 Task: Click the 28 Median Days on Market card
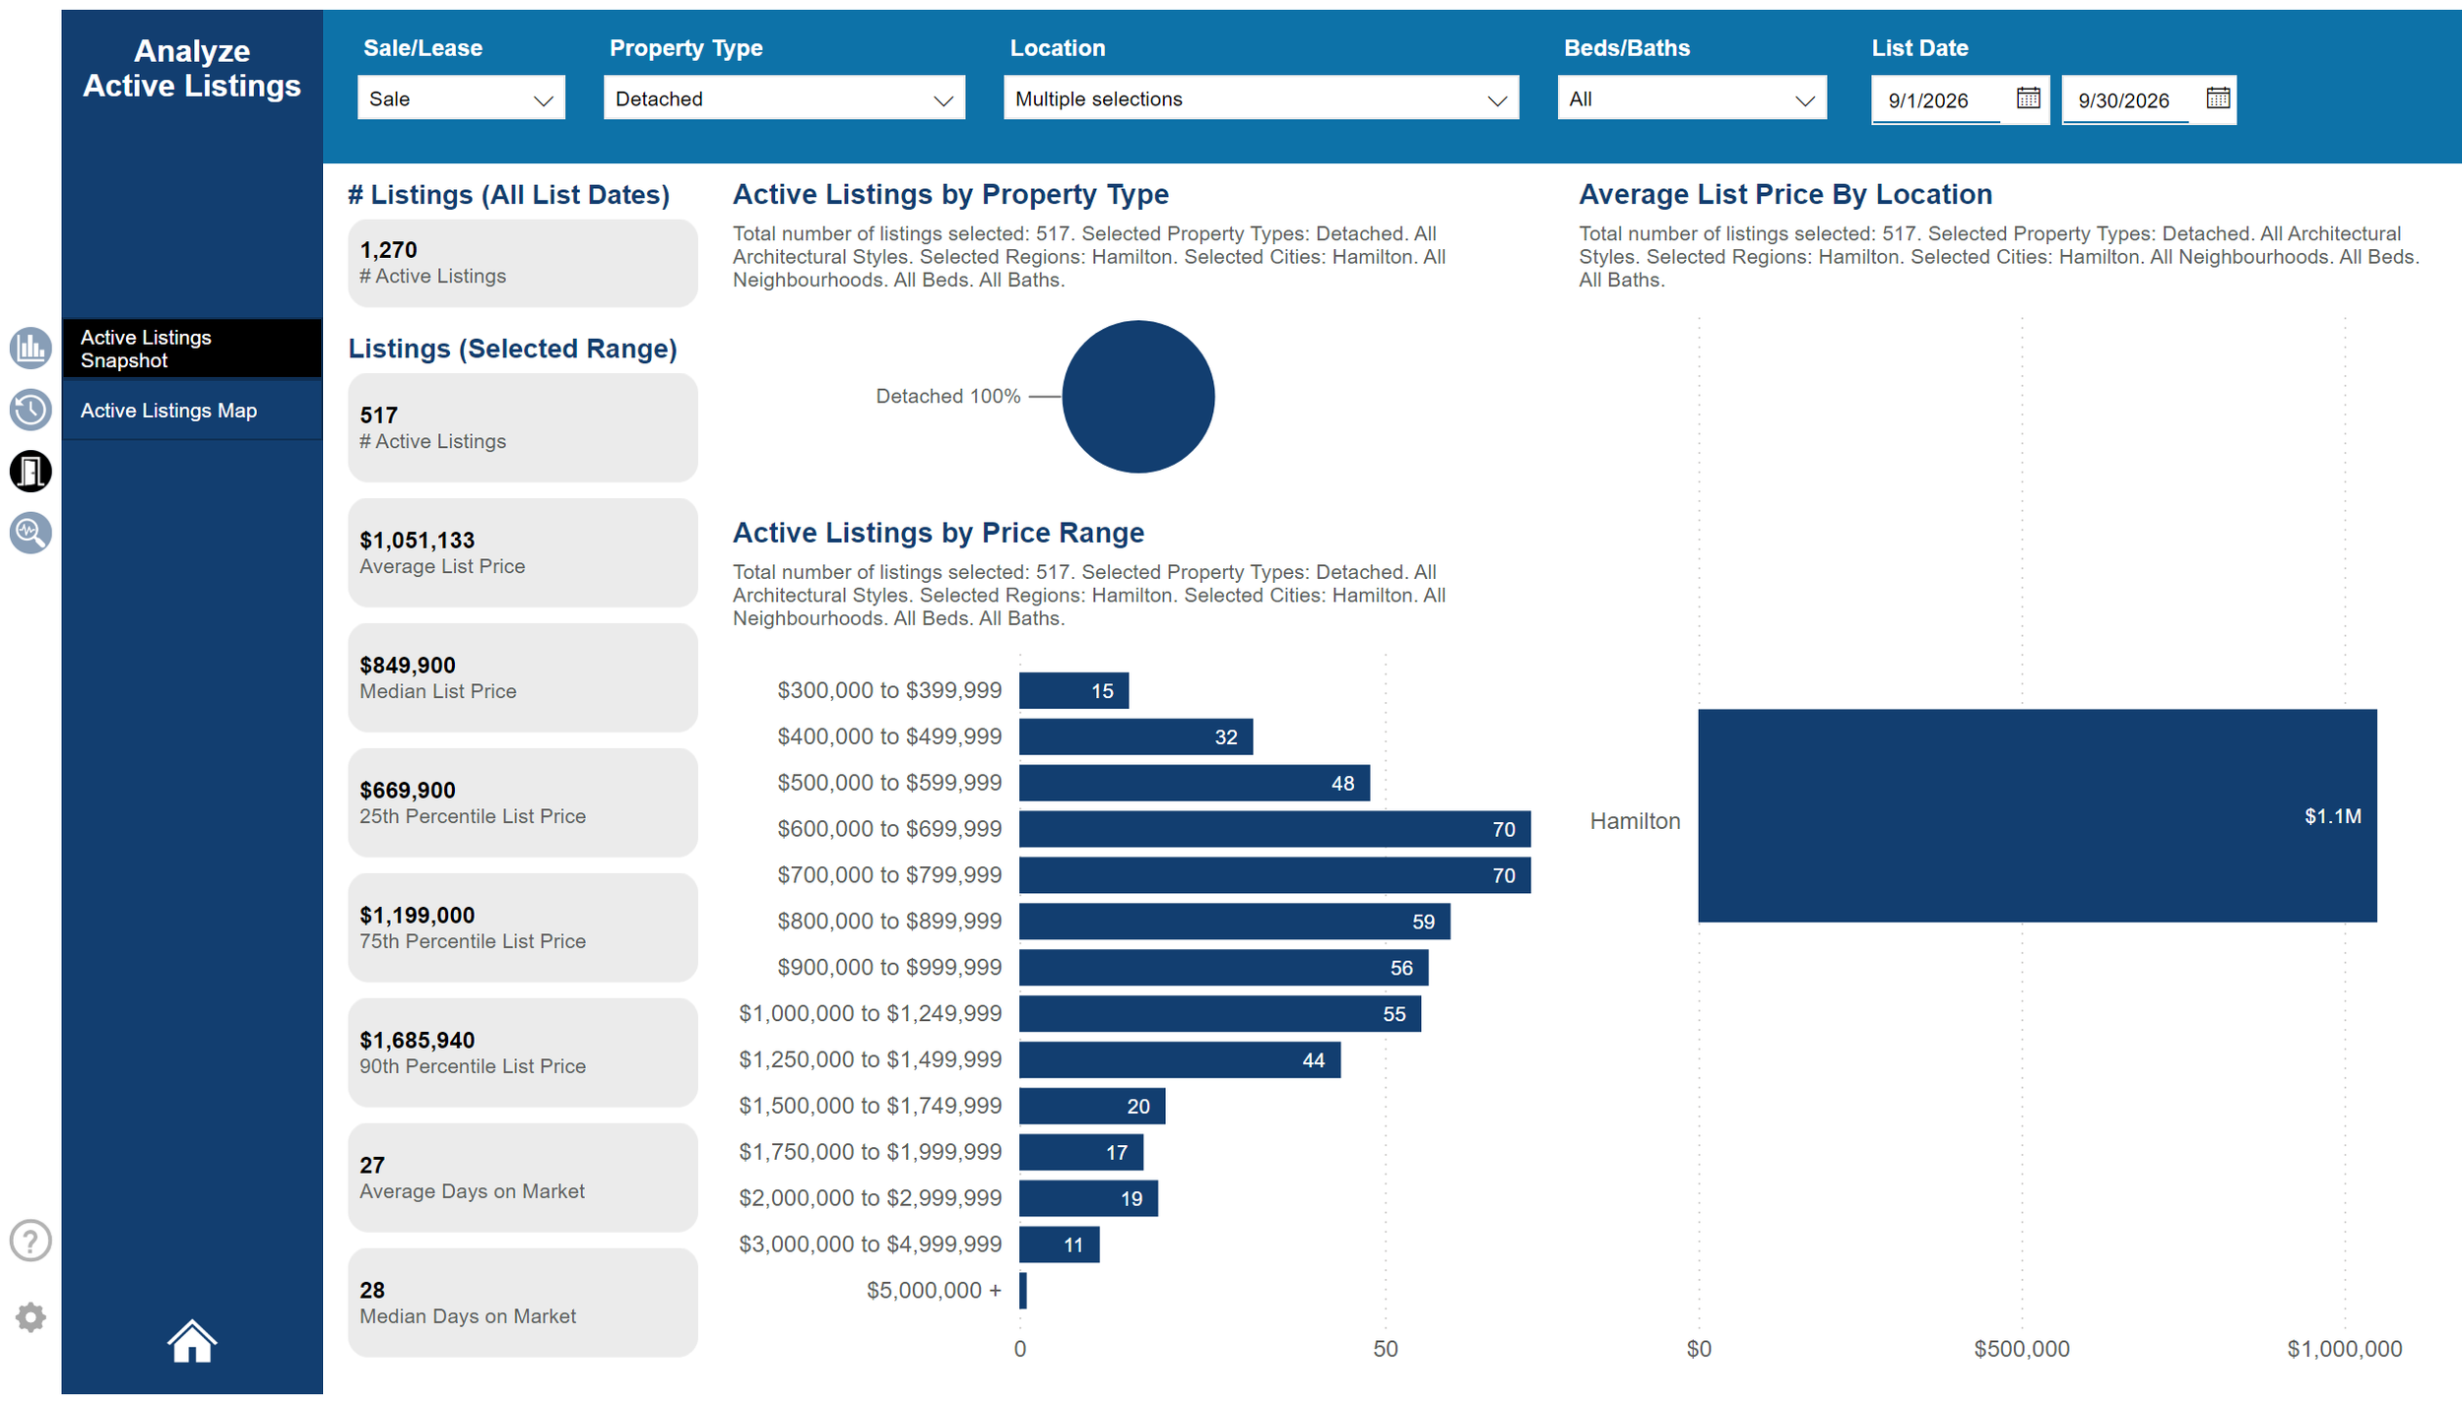click(523, 1304)
